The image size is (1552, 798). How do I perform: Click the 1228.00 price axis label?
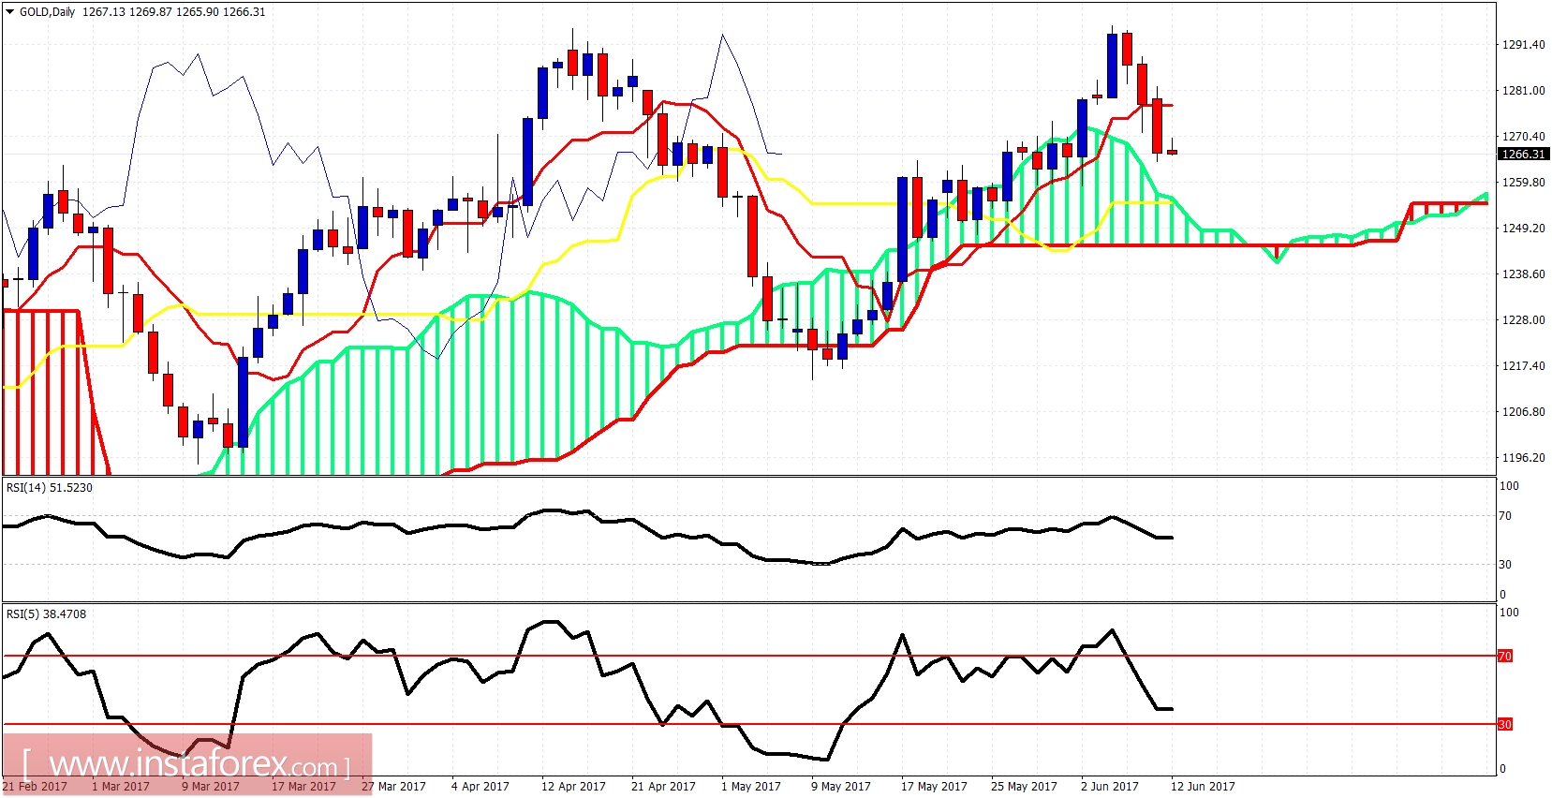pos(1524,320)
